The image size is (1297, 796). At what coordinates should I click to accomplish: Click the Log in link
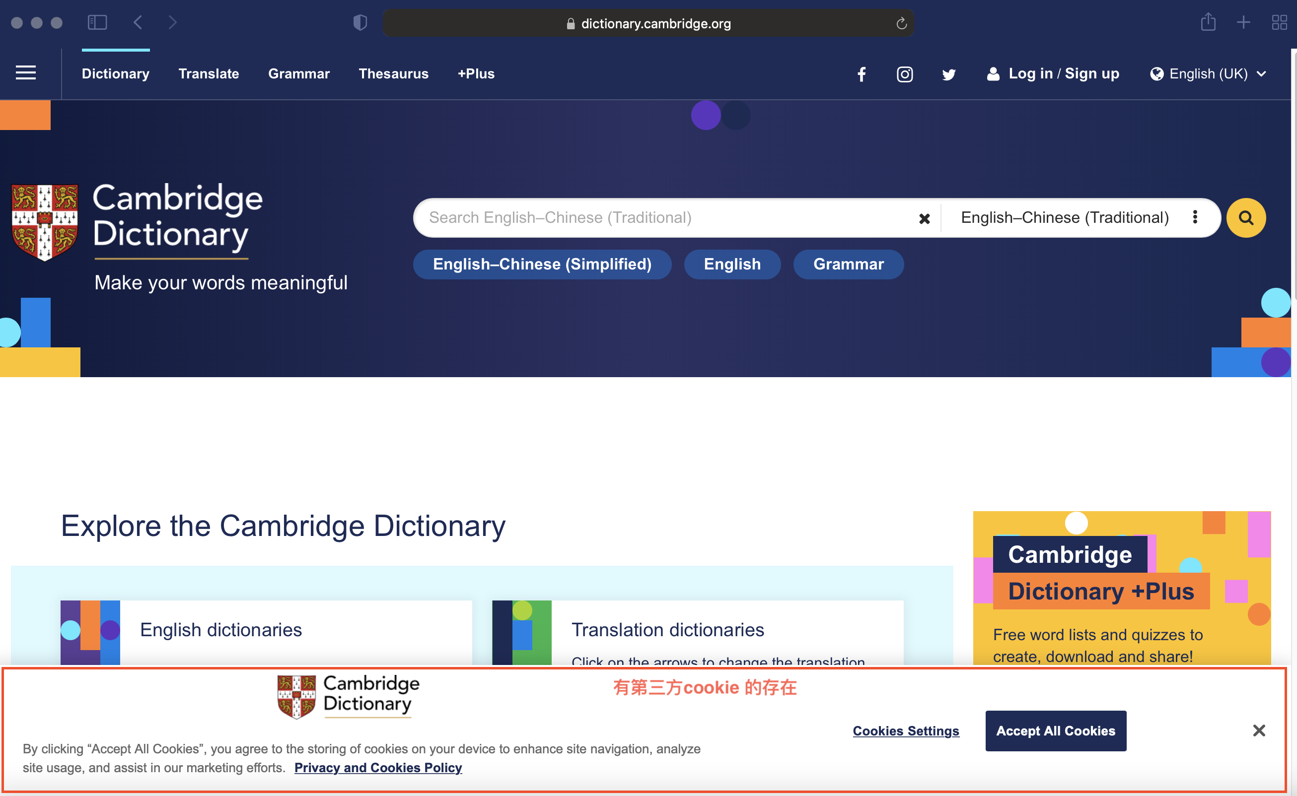(1030, 74)
